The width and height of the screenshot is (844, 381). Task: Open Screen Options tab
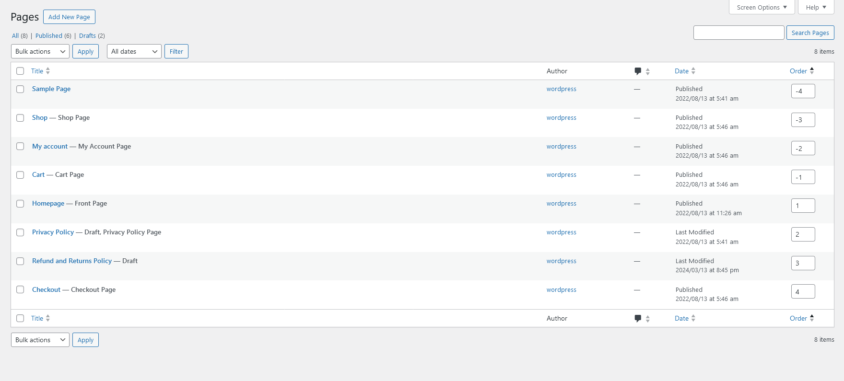point(762,7)
